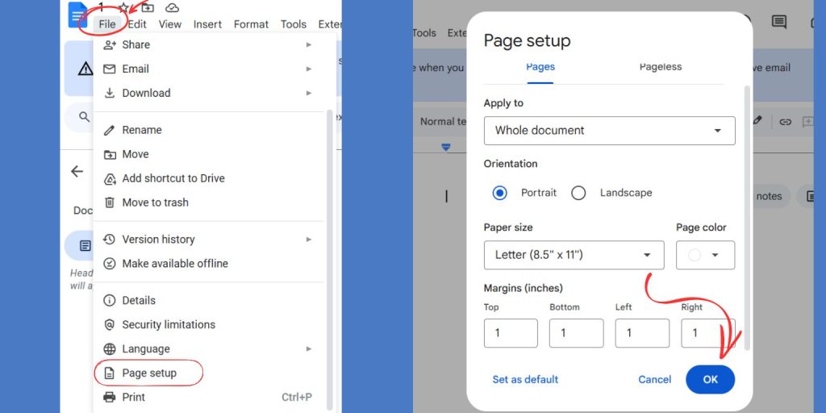Click the Top margin field
Viewport: 826px width, 413px height.
[x=511, y=333]
